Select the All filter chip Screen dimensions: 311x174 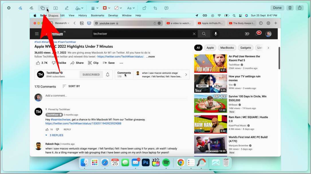pyautogui.click(x=198, y=48)
